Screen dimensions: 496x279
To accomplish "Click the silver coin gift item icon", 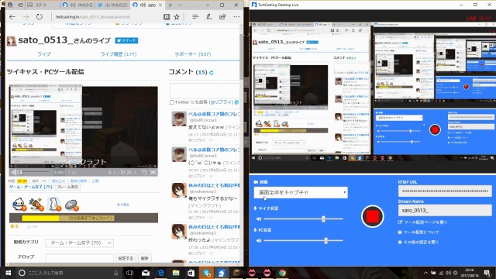I will pyautogui.click(x=71, y=205).
